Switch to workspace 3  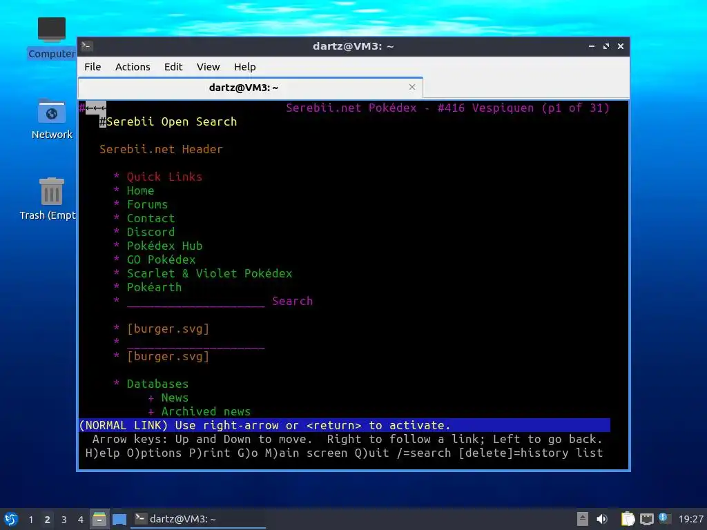64,520
